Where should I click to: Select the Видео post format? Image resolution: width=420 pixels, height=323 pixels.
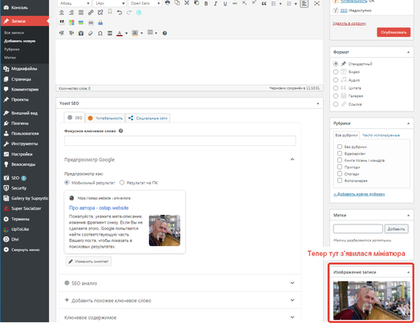tap(336, 72)
